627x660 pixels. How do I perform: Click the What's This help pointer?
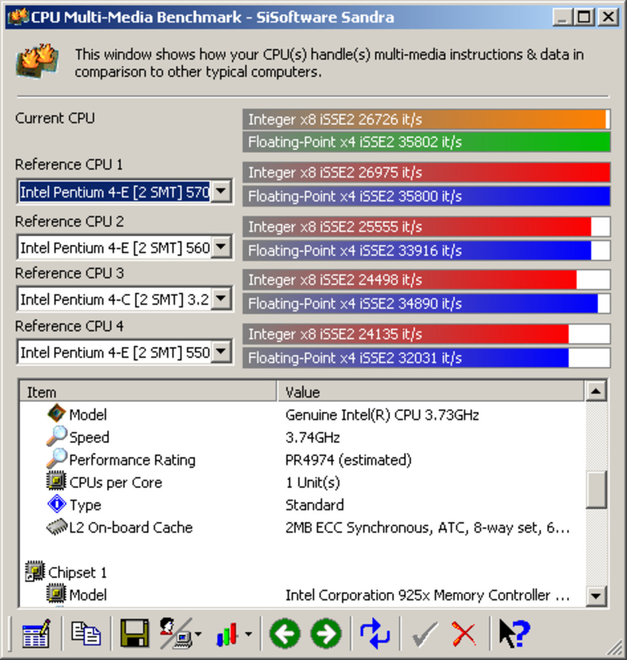coord(515,633)
